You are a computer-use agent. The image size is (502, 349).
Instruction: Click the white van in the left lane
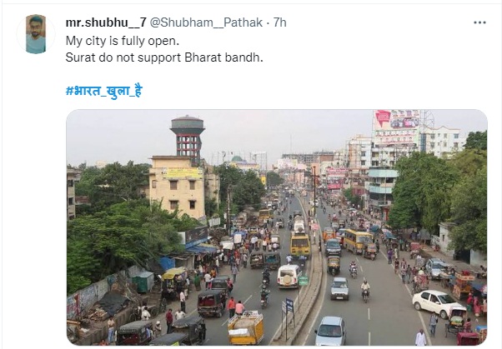click(x=288, y=276)
